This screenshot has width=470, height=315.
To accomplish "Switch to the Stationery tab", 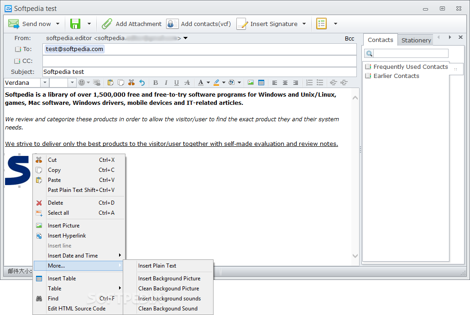I will [416, 40].
